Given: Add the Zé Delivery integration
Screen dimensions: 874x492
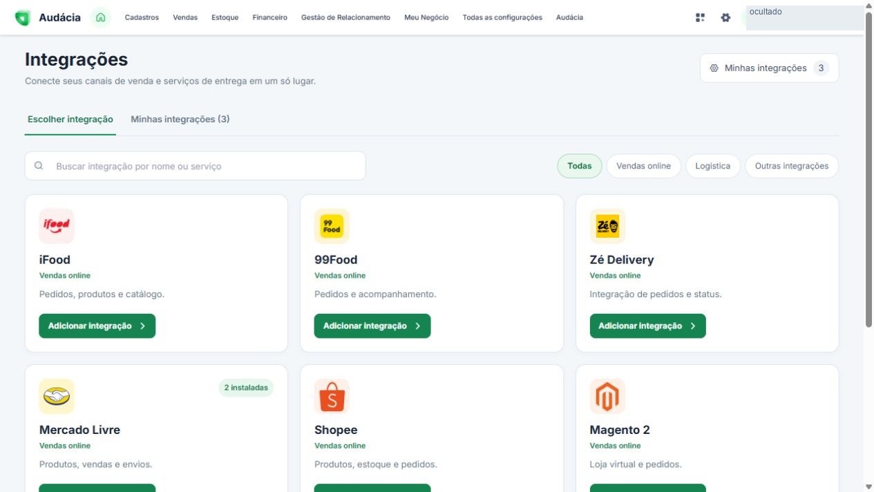Looking at the screenshot, I should coord(648,326).
